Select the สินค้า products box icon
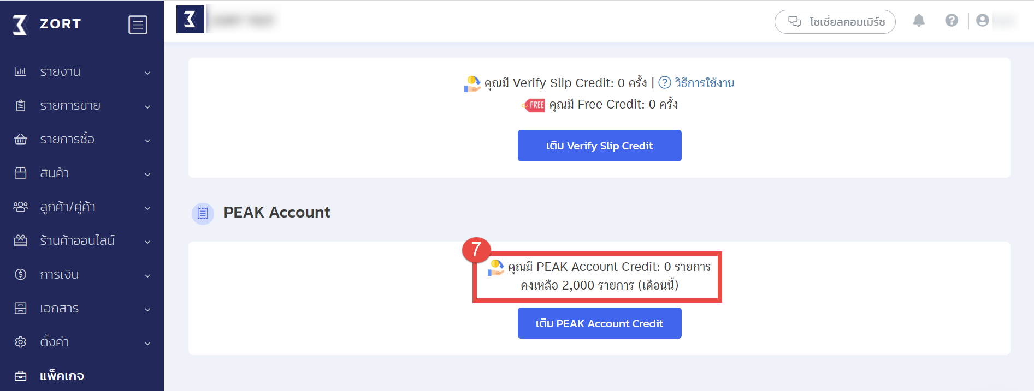The height and width of the screenshot is (391, 1034). [20, 173]
